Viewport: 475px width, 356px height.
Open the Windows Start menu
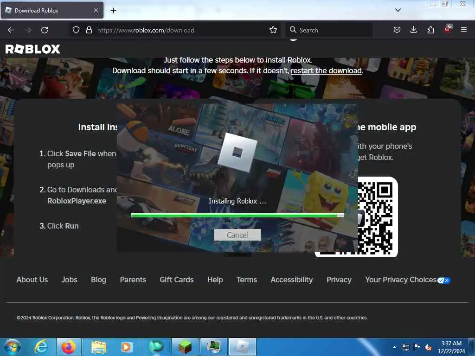[12, 347]
